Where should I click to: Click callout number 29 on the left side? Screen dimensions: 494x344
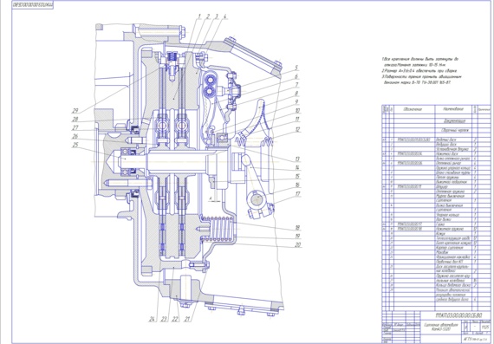(75, 111)
